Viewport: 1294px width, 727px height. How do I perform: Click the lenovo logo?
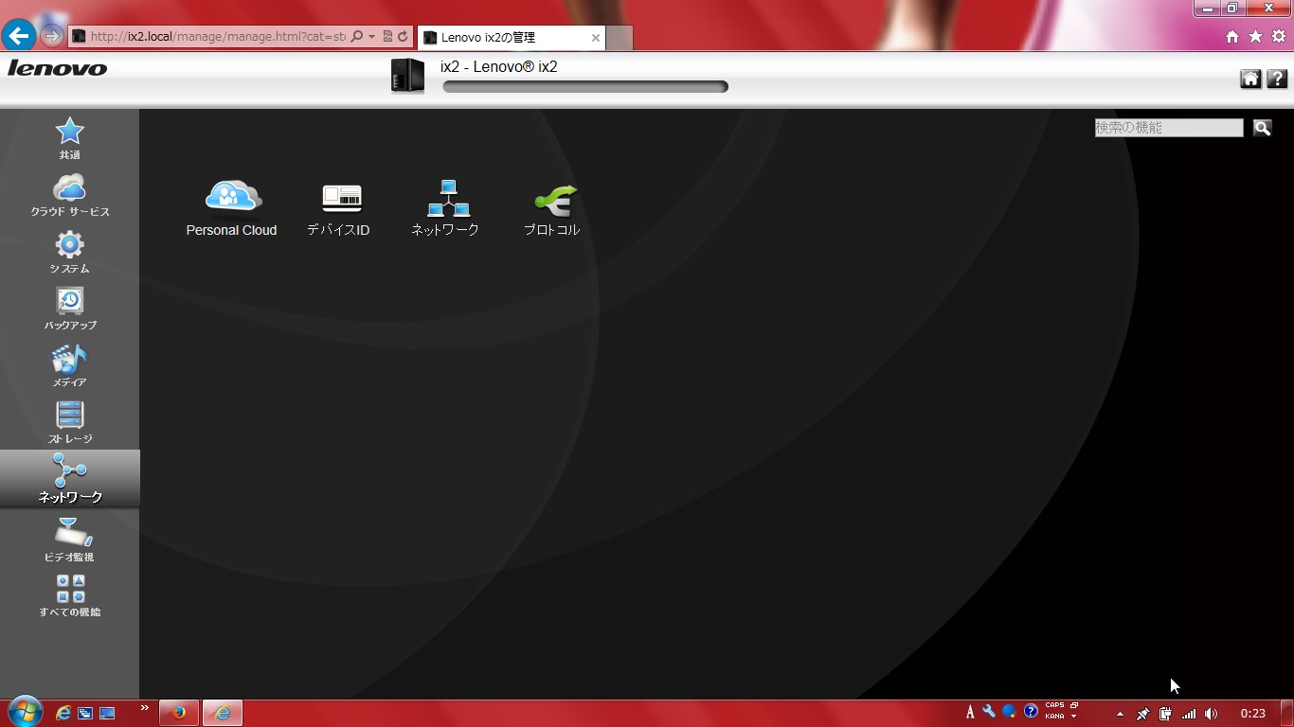point(58,68)
